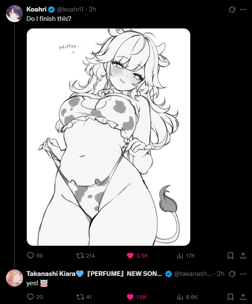
Task: Bookmark Koahri's post
Action: pyautogui.click(x=230, y=256)
